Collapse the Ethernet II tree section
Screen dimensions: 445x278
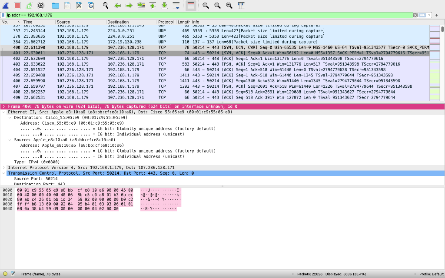pyautogui.click(x=4, y=112)
